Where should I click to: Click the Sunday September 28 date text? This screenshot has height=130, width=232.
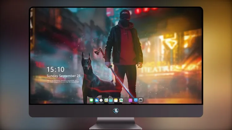[x=64, y=76]
